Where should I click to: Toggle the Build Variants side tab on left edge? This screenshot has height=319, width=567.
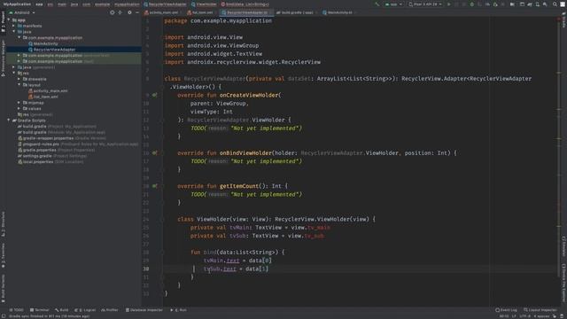click(4, 289)
